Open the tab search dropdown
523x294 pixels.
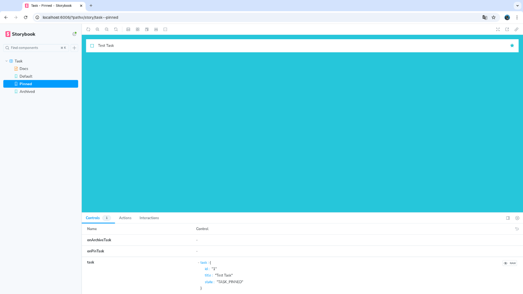(517, 6)
